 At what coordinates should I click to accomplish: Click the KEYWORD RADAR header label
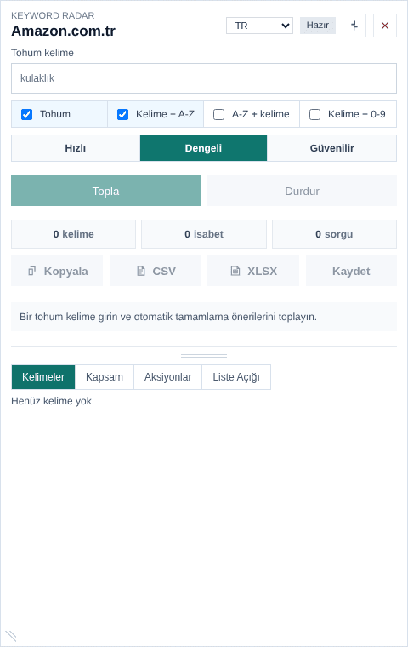click(x=53, y=15)
